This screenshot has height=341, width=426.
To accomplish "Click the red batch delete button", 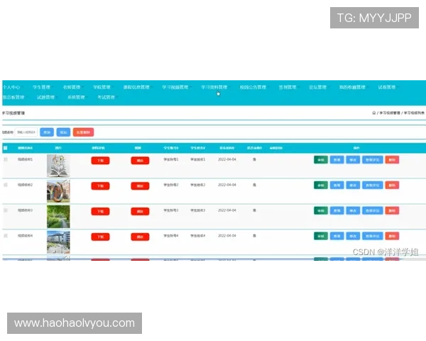I will 83,132.
